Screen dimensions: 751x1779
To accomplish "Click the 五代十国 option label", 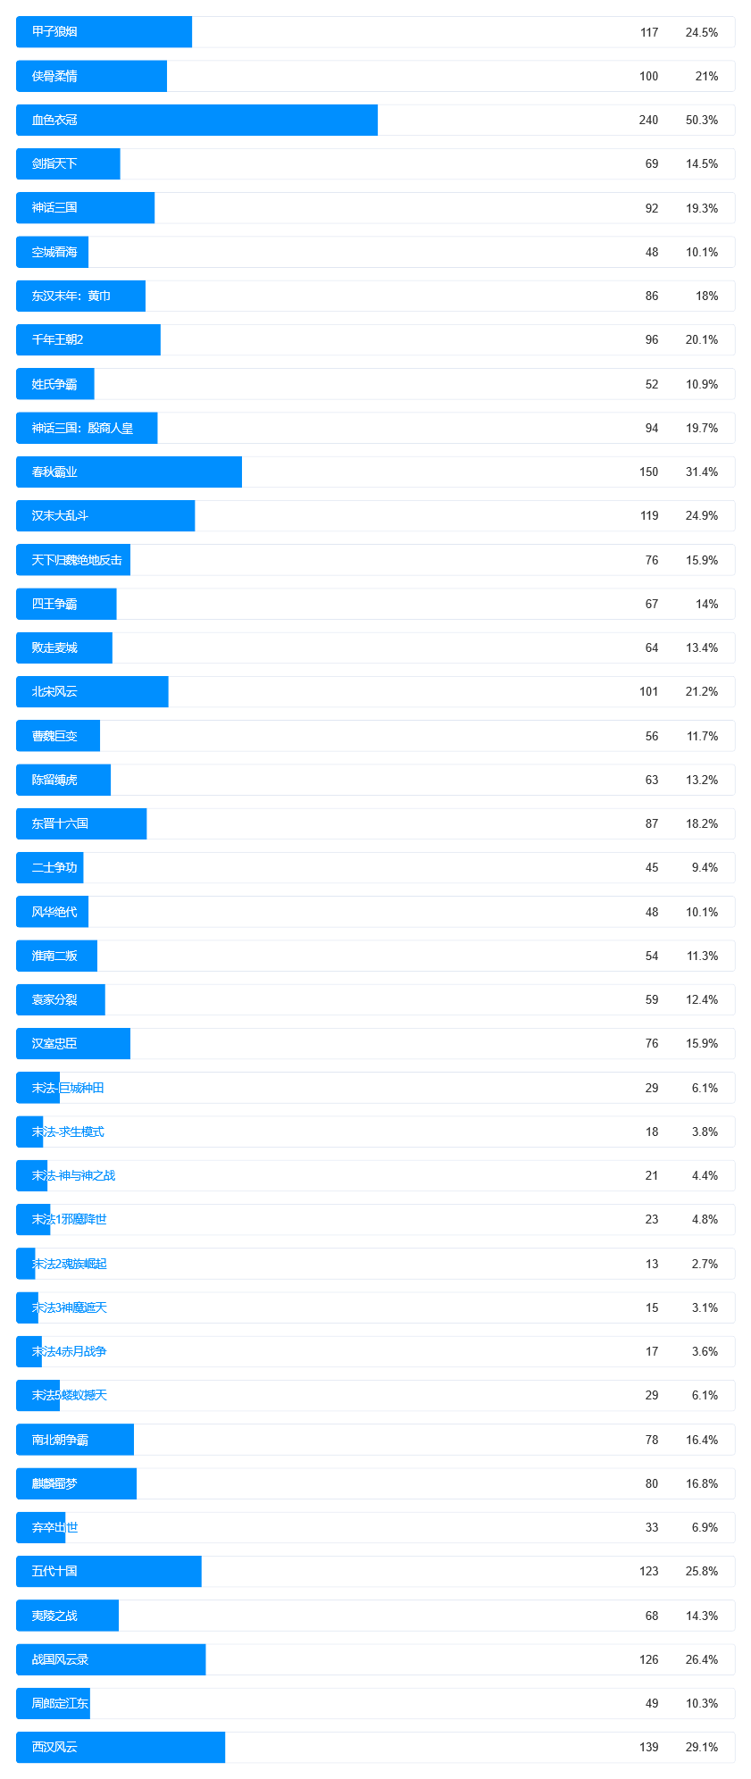I will click(54, 1571).
